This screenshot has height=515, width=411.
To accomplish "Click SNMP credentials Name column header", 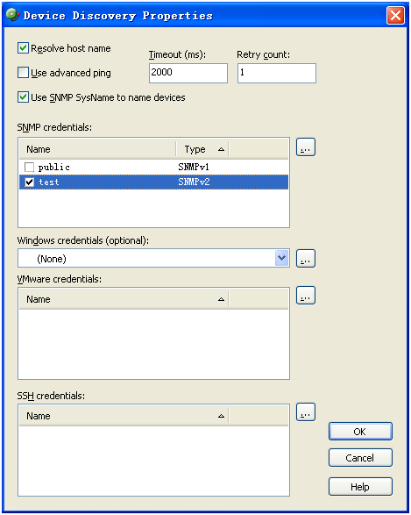I will pyautogui.click(x=98, y=149).
